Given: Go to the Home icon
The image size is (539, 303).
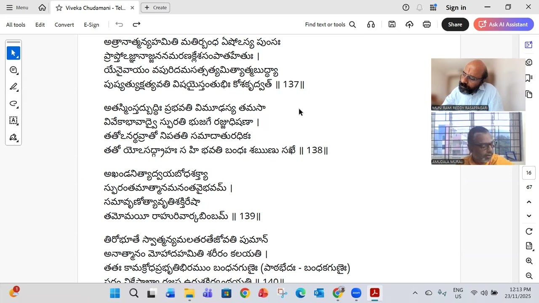Looking at the screenshot, I should (42, 8).
